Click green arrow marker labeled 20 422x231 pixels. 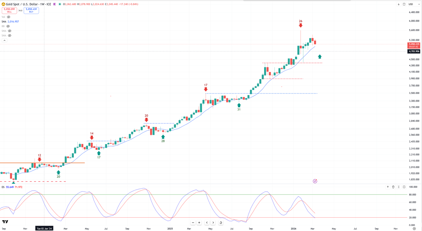58,172
